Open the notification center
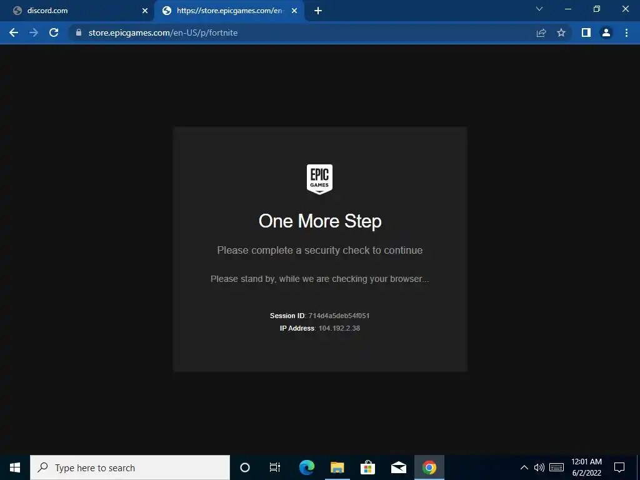The image size is (640, 480). point(619,467)
